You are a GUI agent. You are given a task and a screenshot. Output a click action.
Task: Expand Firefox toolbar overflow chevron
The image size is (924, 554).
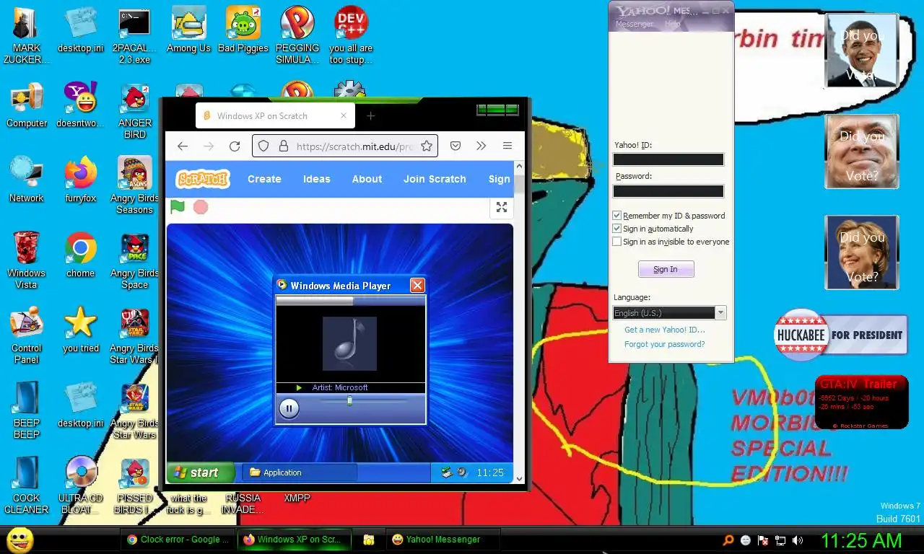pos(481,146)
